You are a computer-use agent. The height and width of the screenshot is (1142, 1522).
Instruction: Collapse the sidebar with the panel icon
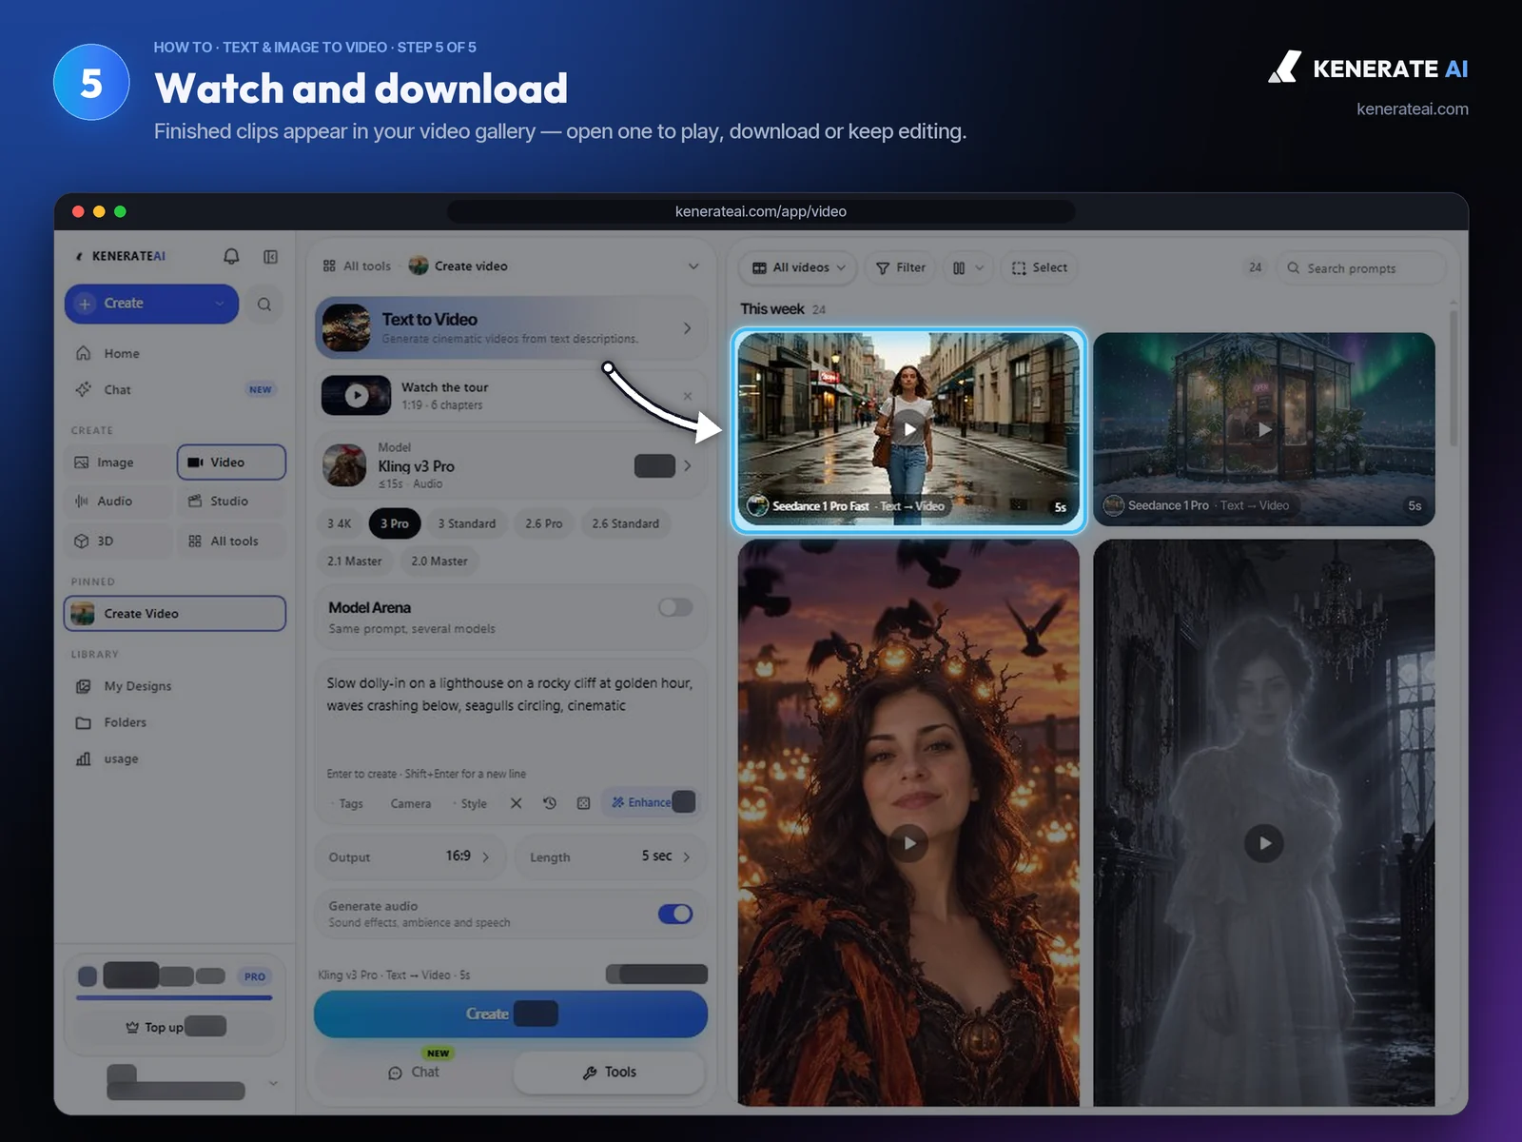[x=271, y=256]
